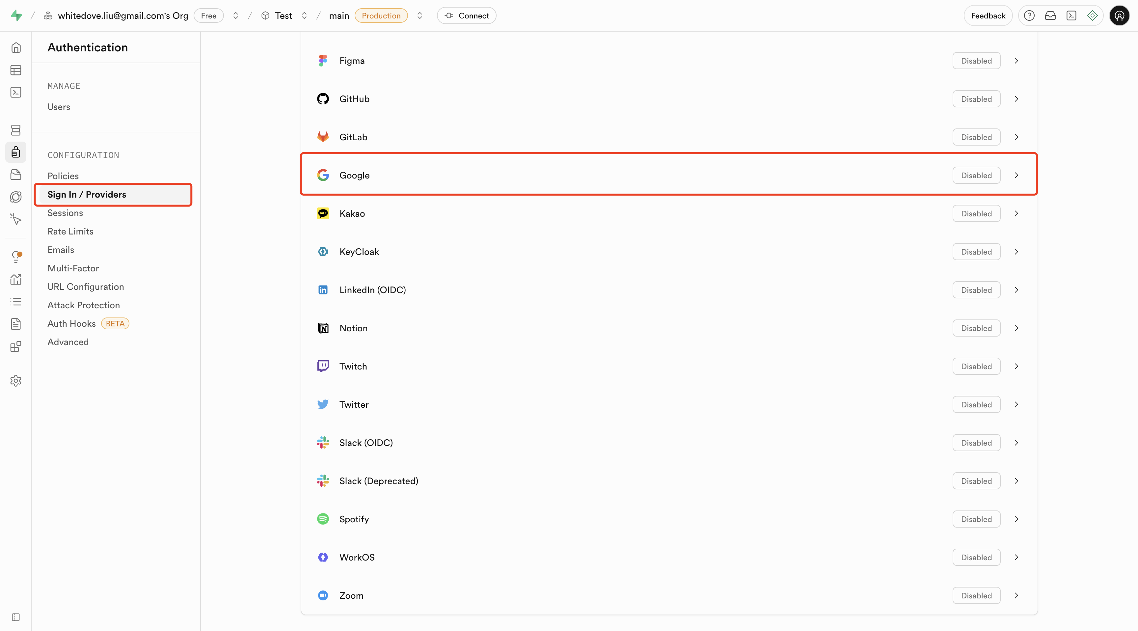The image size is (1138, 631).
Task: Open the Advisors lightbulb icon
Action: 16,257
